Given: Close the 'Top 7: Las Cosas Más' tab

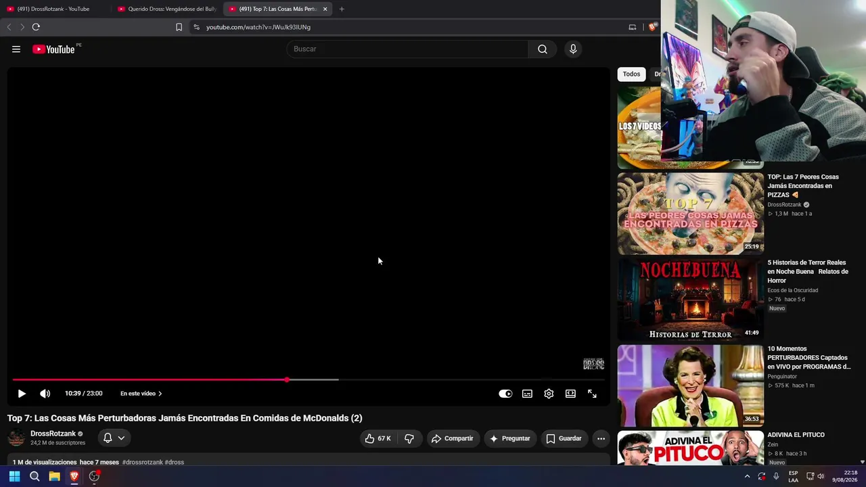Looking at the screenshot, I should 325,9.
